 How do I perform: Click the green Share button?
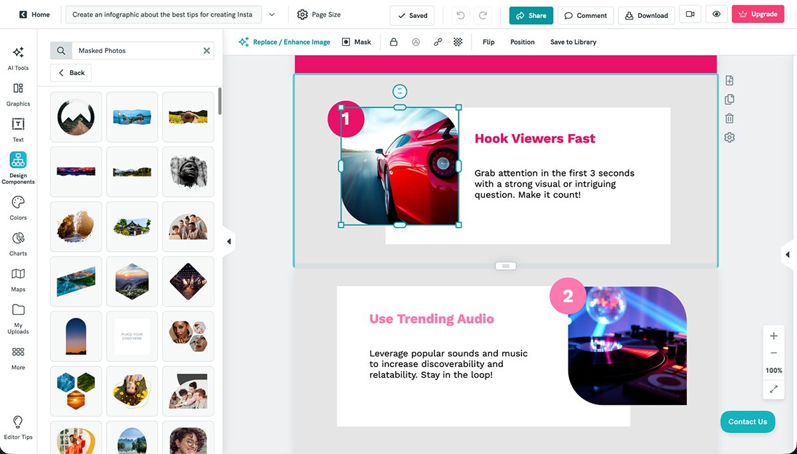click(531, 15)
